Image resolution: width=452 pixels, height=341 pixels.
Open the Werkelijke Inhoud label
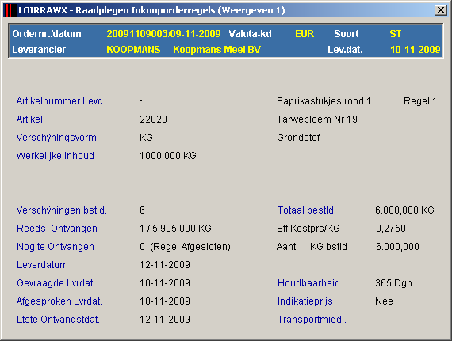[x=55, y=156]
